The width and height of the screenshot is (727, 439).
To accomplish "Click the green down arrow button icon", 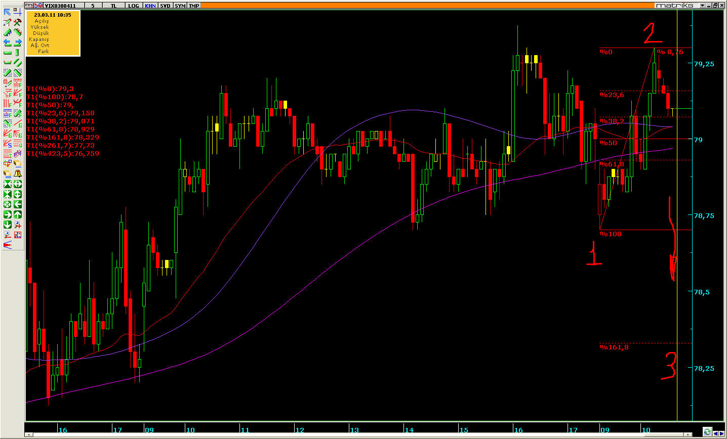I will pos(7,225).
